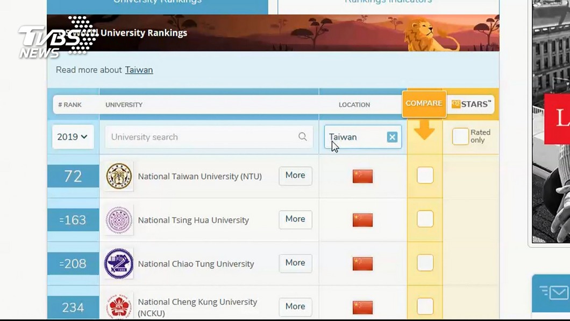The width and height of the screenshot is (570, 321).
Task: Click the LOCATION column header
Action: pos(354,105)
